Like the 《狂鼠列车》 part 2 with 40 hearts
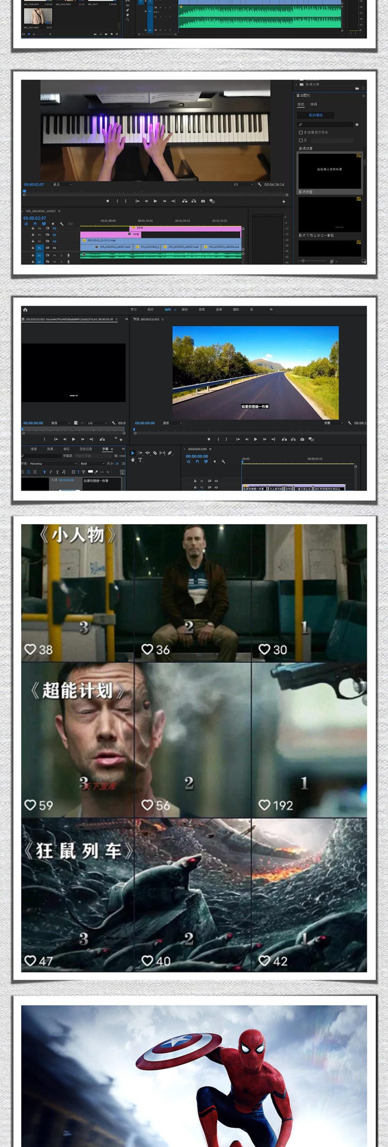The width and height of the screenshot is (388, 1147). 147,961
